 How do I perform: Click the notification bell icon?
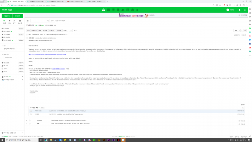tap(240, 10)
